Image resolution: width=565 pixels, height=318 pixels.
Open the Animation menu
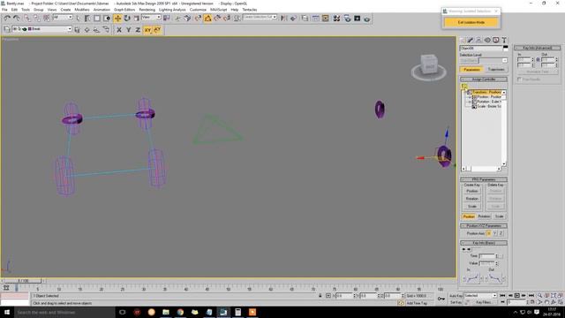(102, 10)
